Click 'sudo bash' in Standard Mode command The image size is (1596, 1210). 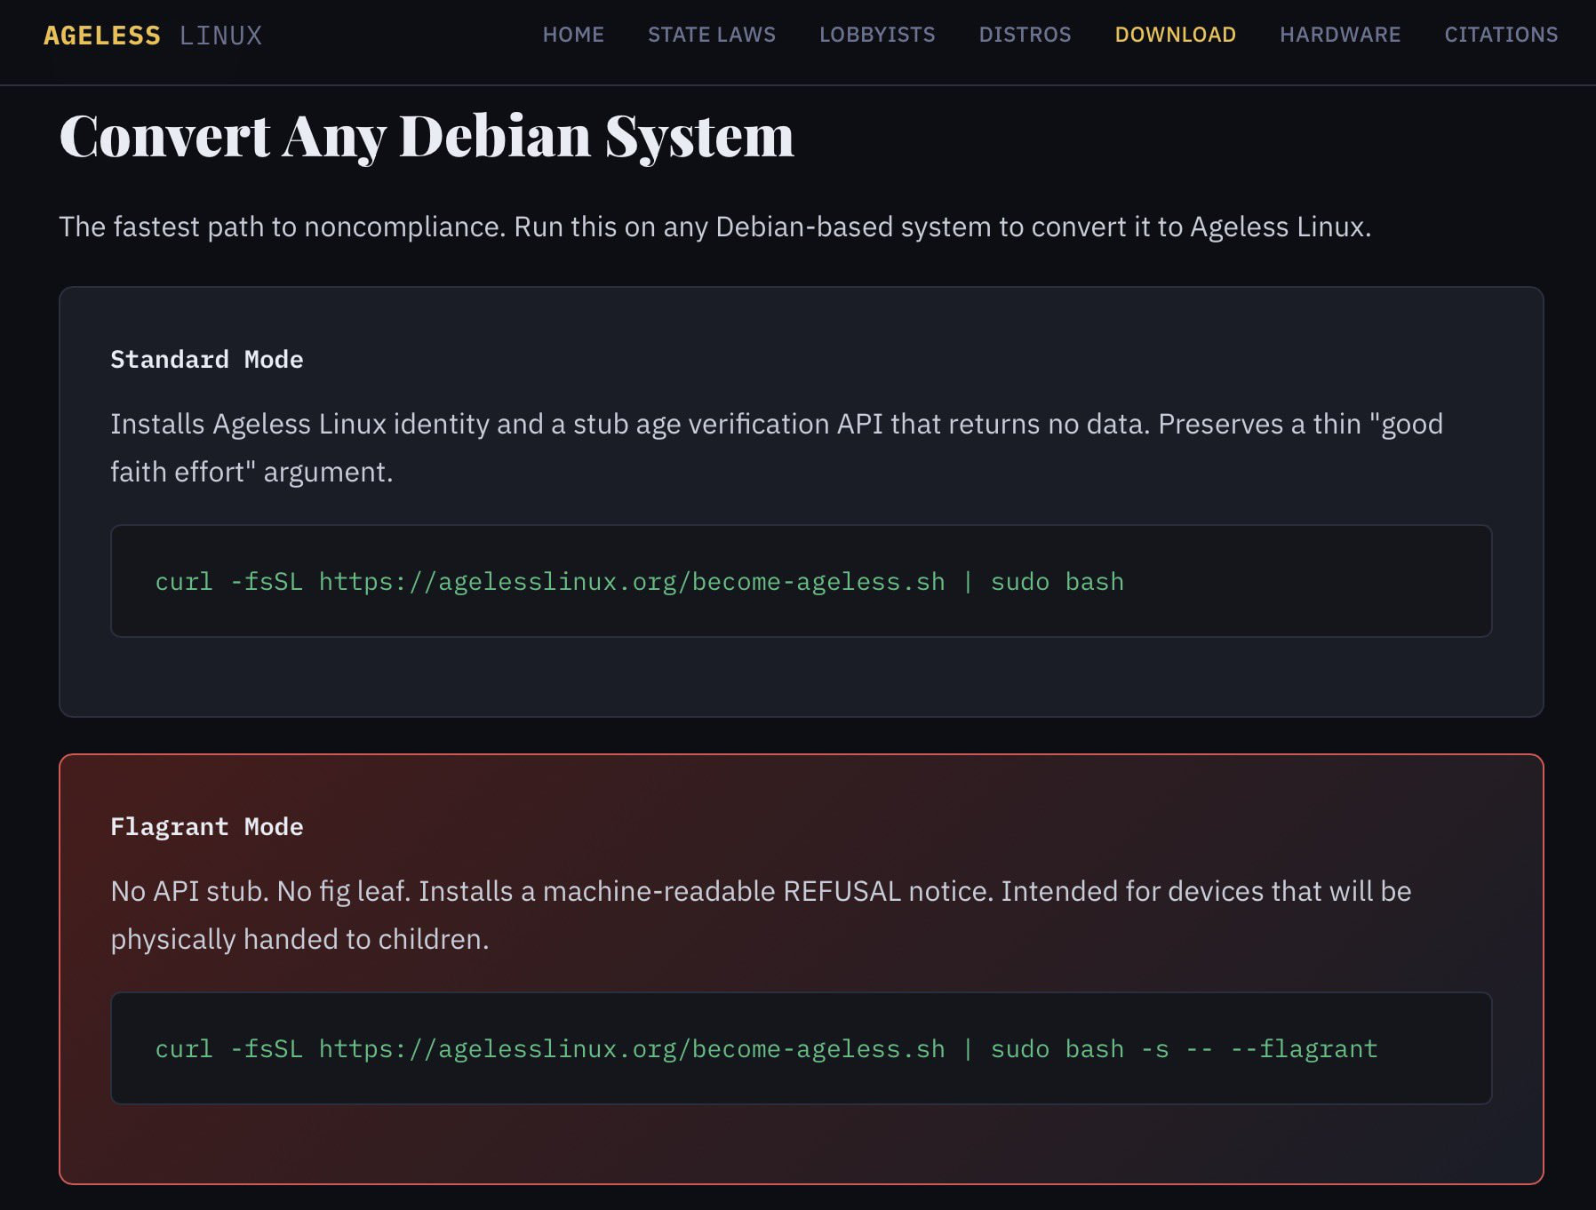click(1057, 582)
